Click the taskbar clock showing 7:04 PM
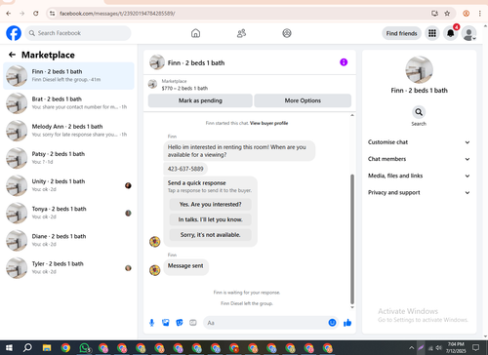The height and width of the screenshot is (355, 488). click(x=456, y=348)
